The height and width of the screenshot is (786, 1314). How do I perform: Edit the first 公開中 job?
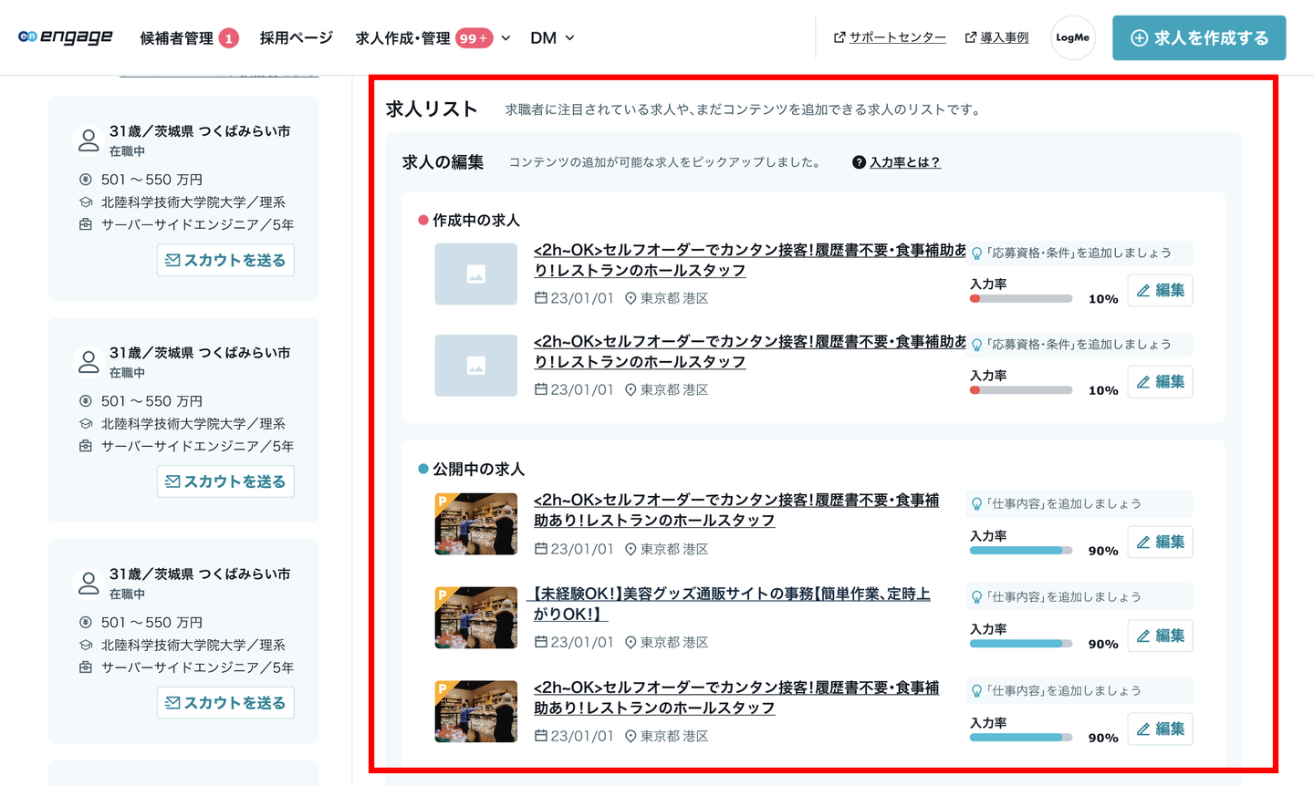pyautogui.click(x=1160, y=542)
